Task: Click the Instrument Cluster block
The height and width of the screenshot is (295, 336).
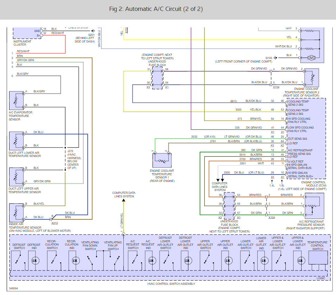Action: tap(27, 33)
